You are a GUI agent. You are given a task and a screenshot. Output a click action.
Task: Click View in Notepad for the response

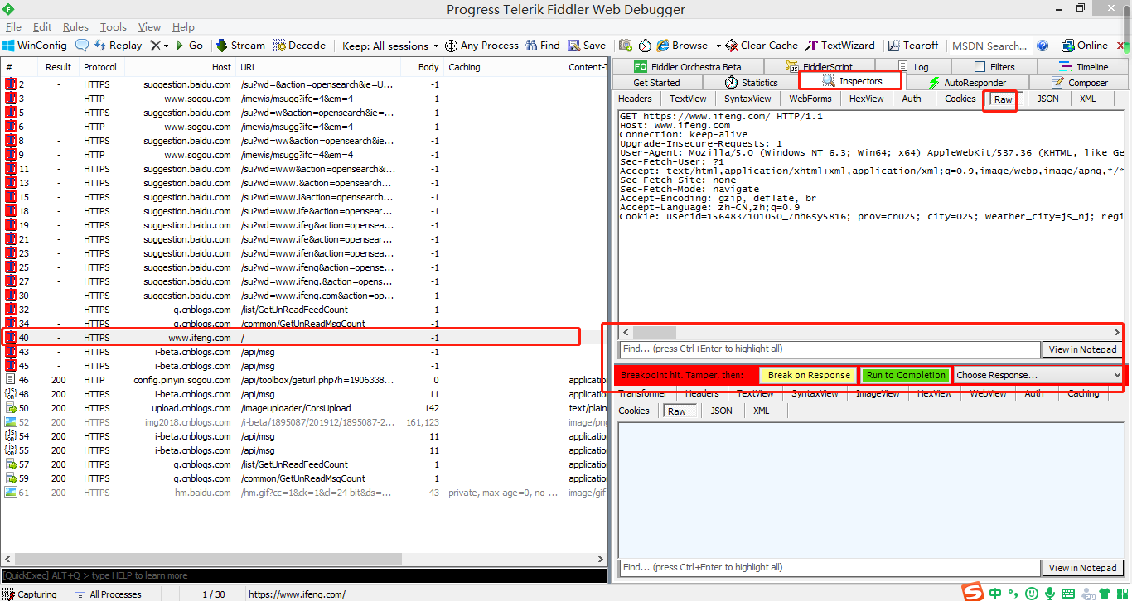point(1082,568)
